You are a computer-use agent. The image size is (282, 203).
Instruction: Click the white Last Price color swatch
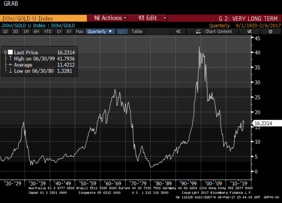10,53
